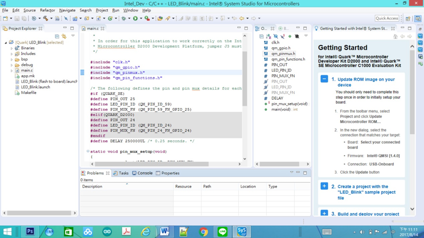Click the Build hammer icon
The height and width of the screenshot is (238, 424).
click(x=45, y=19)
